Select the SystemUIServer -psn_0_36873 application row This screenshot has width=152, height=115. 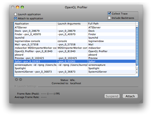point(35,72)
